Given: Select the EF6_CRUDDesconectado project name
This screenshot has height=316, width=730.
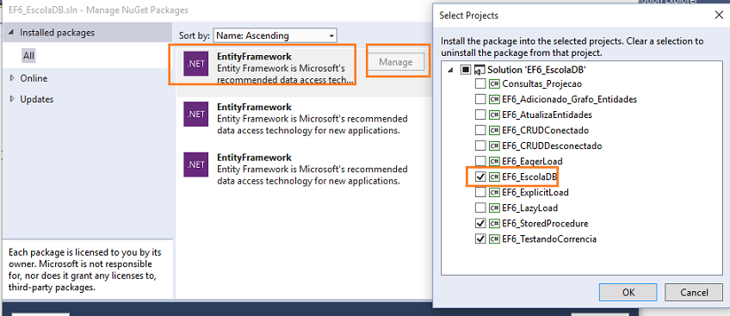Looking at the screenshot, I should (552, 146).
